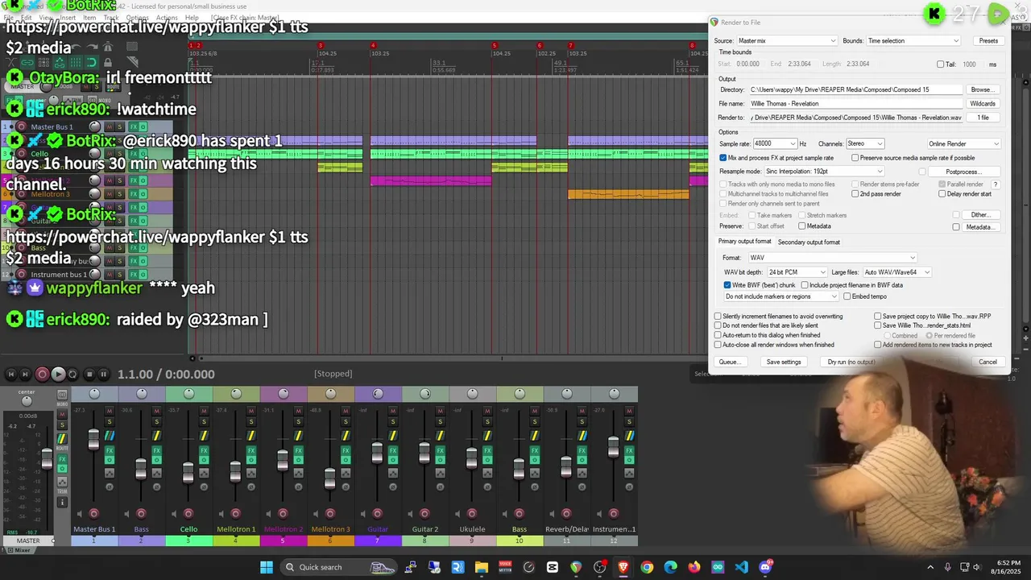Open the Resample mode dropdown
This screenshot has width=1031, height=580.
coord(823,172)
